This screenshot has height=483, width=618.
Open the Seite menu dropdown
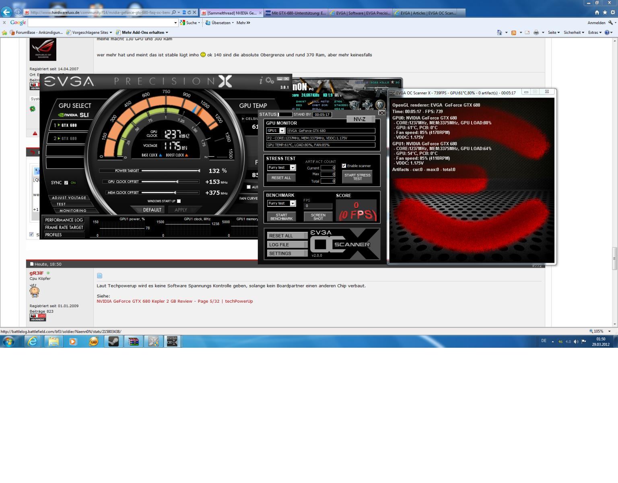tap(554, 33)
